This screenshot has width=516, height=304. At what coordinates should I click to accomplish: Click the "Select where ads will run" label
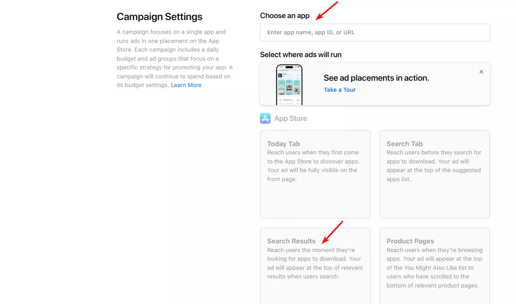click(301, 55)
